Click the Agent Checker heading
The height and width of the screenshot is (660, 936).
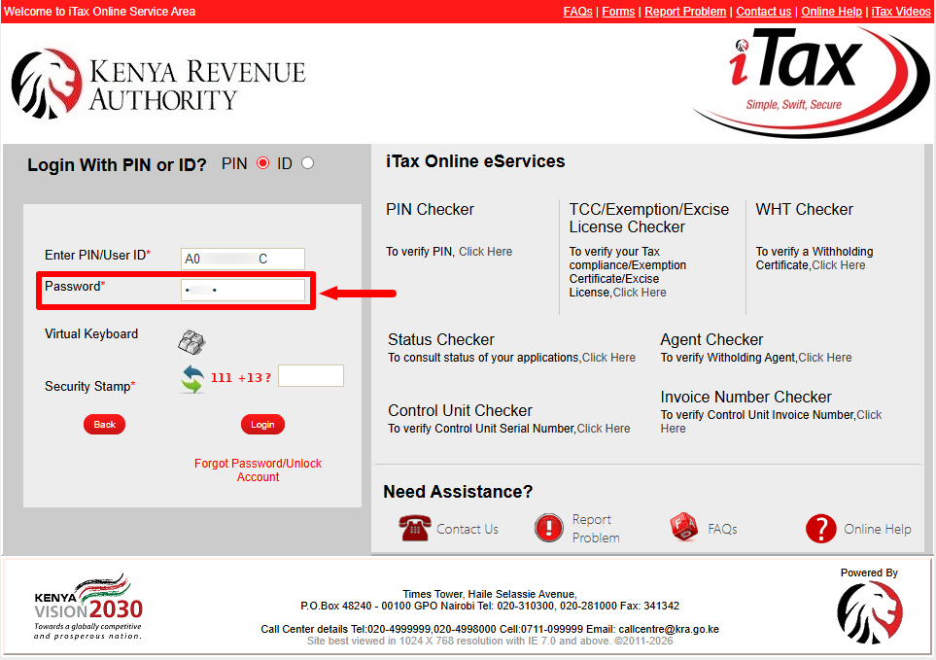click(711, 339)
